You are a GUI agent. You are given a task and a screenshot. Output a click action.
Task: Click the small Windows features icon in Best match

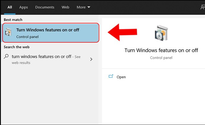[x=8, y=32]
